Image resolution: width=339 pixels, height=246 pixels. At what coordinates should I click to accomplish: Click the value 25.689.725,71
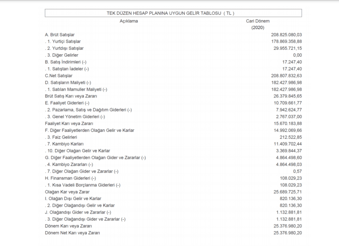(288, 192)
